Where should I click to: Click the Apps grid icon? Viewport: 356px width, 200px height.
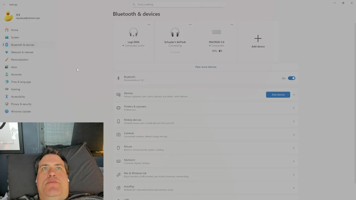pos(7,67)
